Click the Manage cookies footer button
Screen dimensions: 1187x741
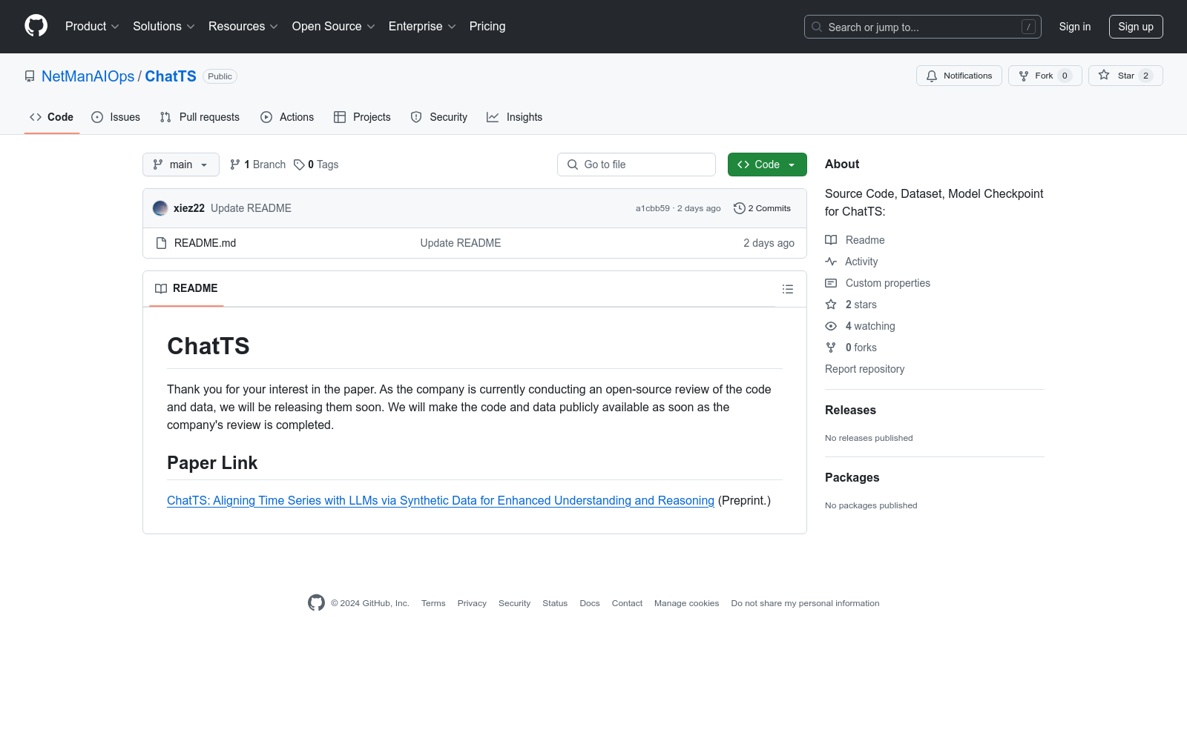(x=686, y=604)
